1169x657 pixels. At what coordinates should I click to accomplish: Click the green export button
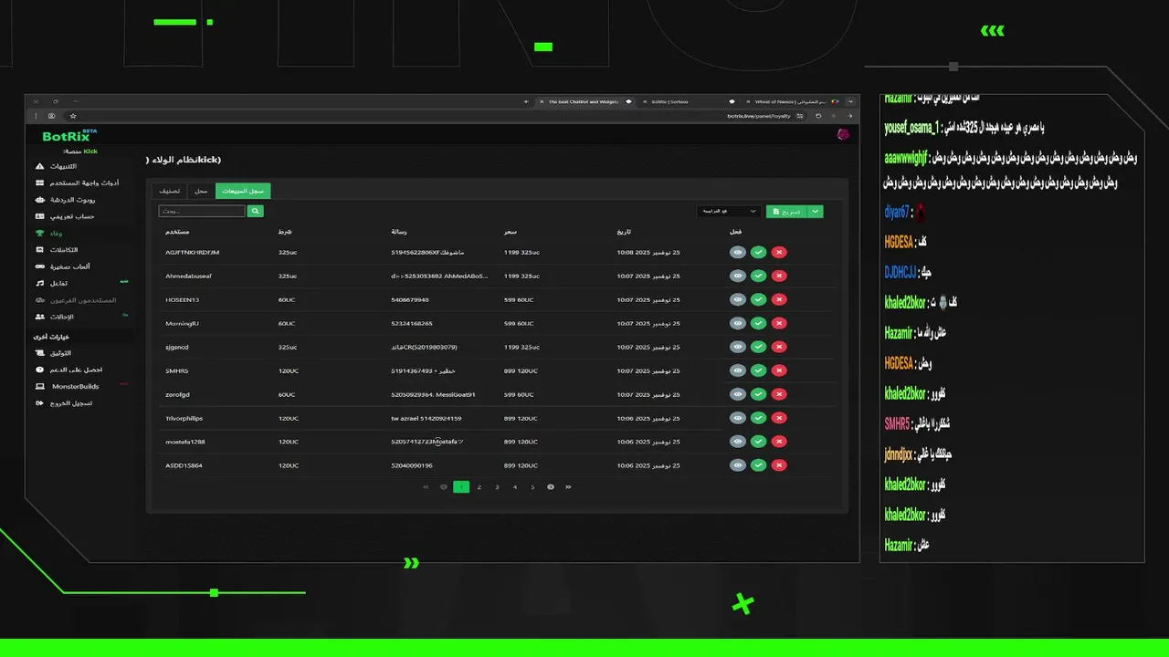tap(786, 211)
